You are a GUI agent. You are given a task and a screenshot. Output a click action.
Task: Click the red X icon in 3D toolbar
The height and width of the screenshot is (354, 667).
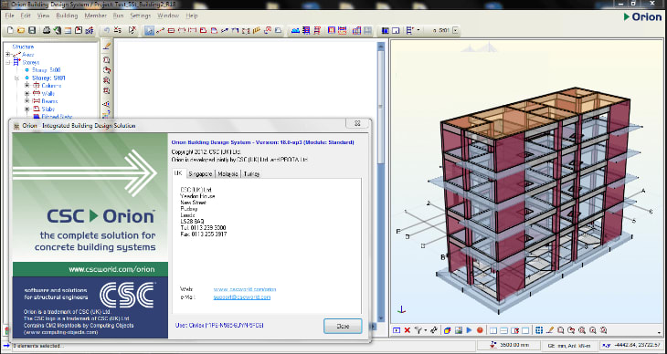(408, 329)
